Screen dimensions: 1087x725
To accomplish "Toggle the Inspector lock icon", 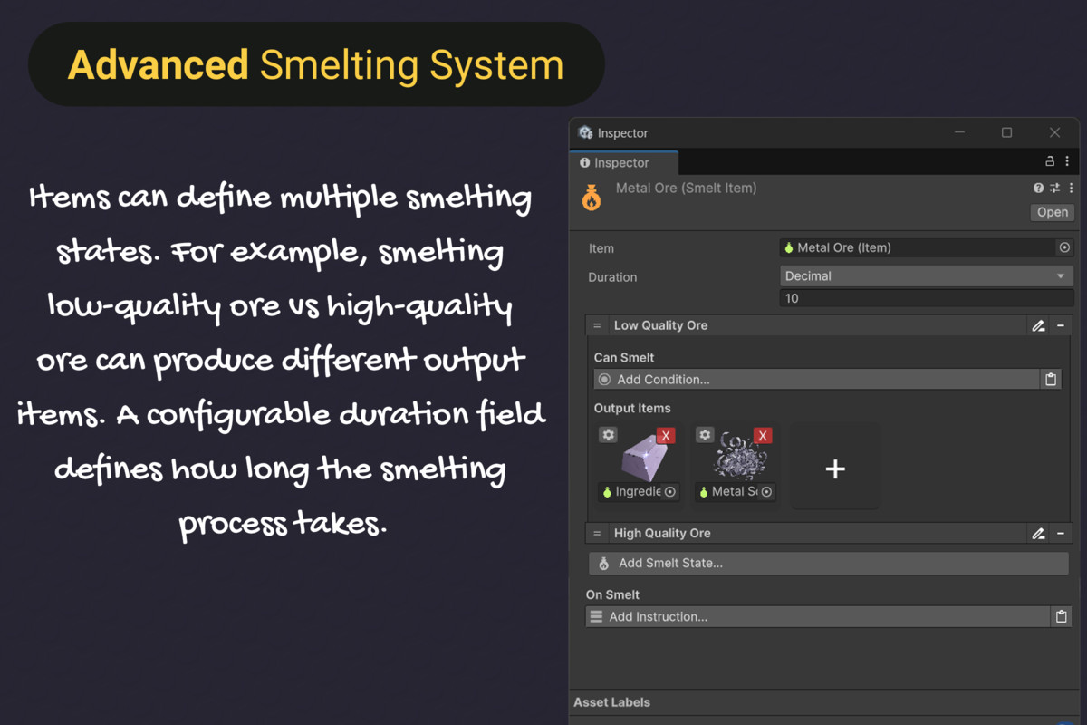I will (1049, 161).
